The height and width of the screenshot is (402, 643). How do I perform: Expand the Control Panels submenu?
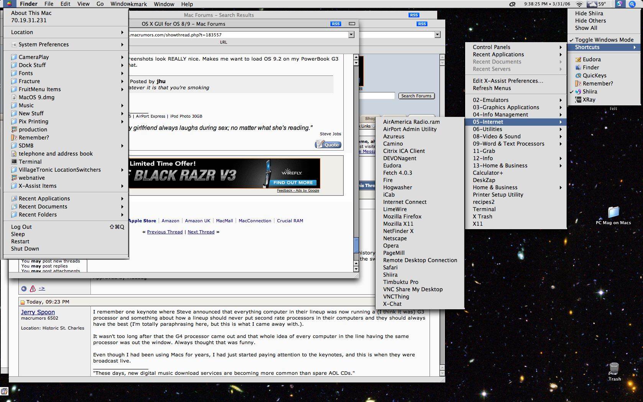pos(516,47)
